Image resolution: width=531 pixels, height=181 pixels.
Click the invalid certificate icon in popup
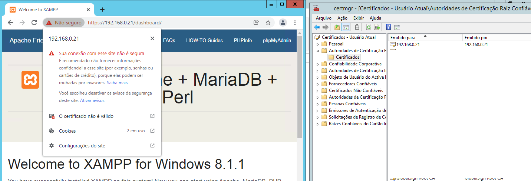pyautogui.click(x=52, y=116)
